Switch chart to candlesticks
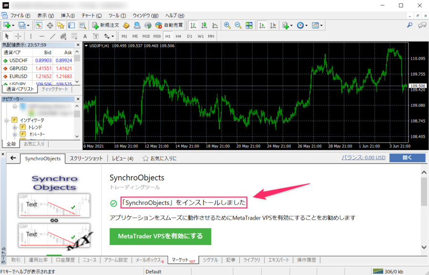Screen dimensions: 429x275 click(204, 25)
